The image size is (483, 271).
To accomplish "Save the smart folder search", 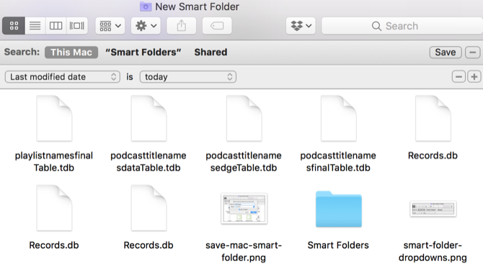I will coord(446,53).
